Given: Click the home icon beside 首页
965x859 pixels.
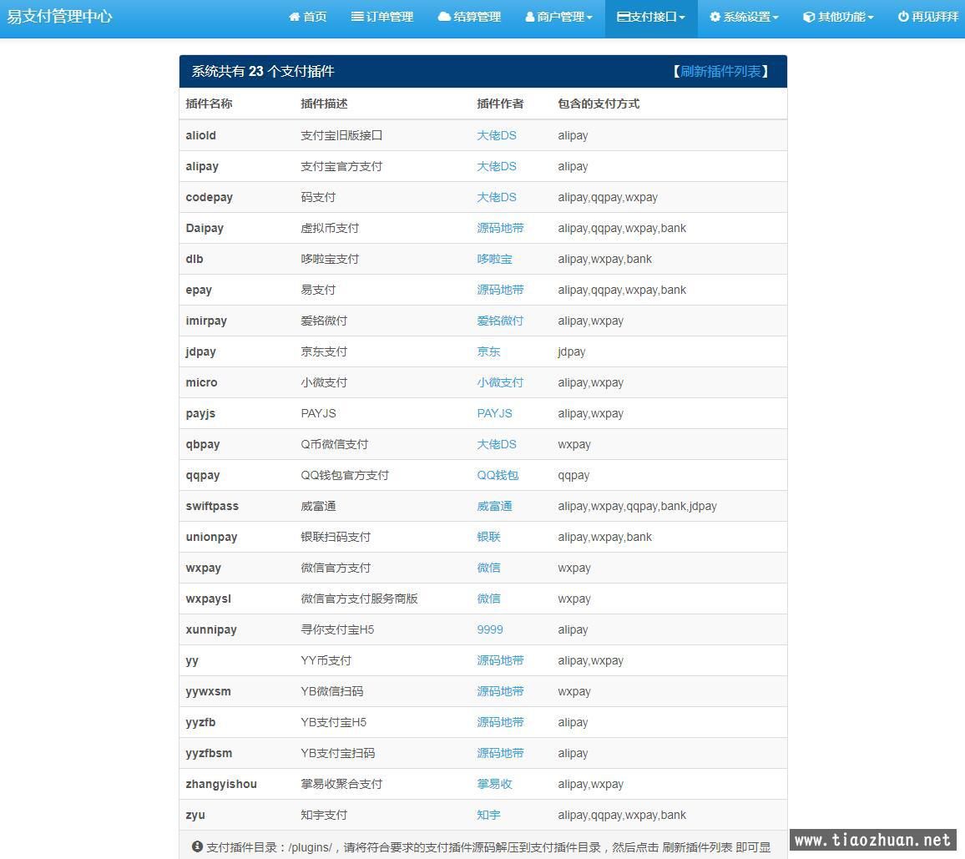Looking at the screenshot, I should (294, 17).
